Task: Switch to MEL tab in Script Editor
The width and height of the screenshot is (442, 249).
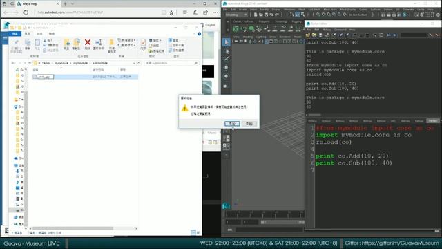Action: click(393, 121)
